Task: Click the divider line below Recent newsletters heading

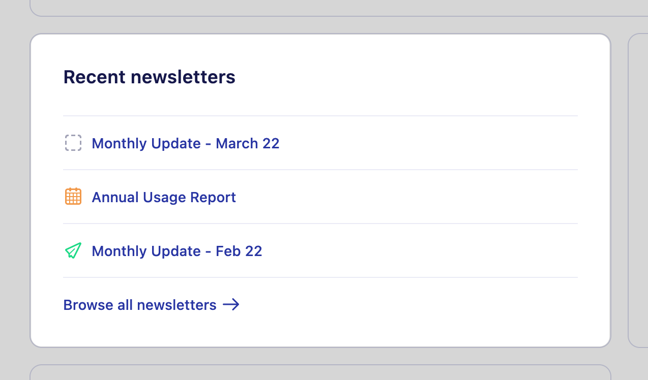Action: (x=320, y=116)
